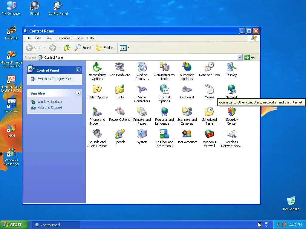Select the MyPal 68 desktop shortcut
Viewport: 306px width, 229px height.
tap(12, 33)
